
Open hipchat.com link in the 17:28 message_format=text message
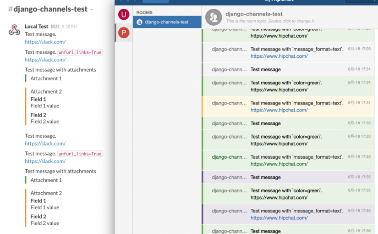(279, 56)
